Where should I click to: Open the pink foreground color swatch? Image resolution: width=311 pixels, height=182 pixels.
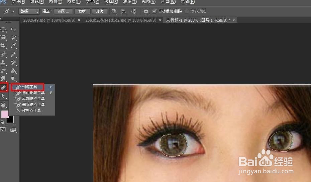(x=5, y=114)
